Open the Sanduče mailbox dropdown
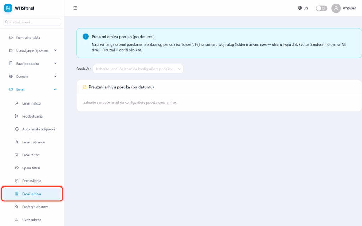This screenshot has width=362, height=226. pos(138,69)
